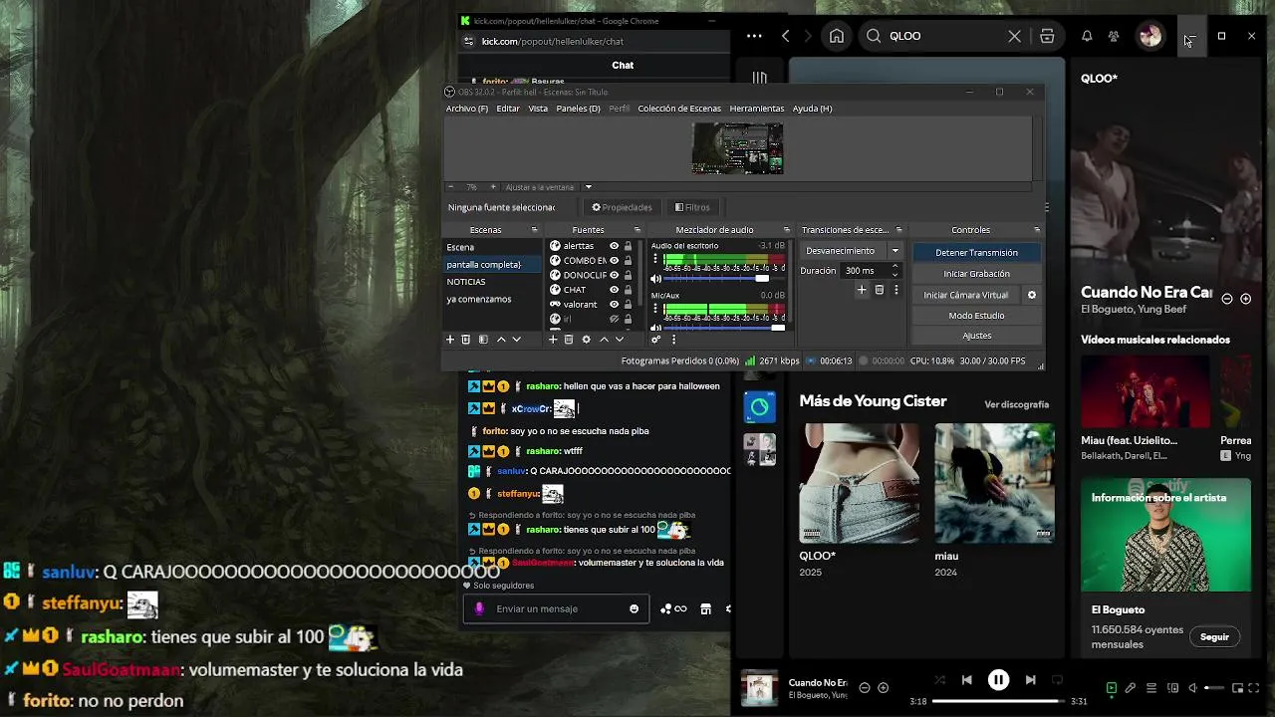Open source properties gear in Fuentes

click(586, 340)
